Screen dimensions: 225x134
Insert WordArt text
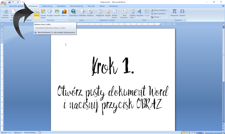(x=140, y=14)
